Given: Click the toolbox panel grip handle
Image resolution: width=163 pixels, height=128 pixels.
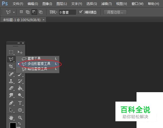Looking at the screenshot, I should point(16,46).
